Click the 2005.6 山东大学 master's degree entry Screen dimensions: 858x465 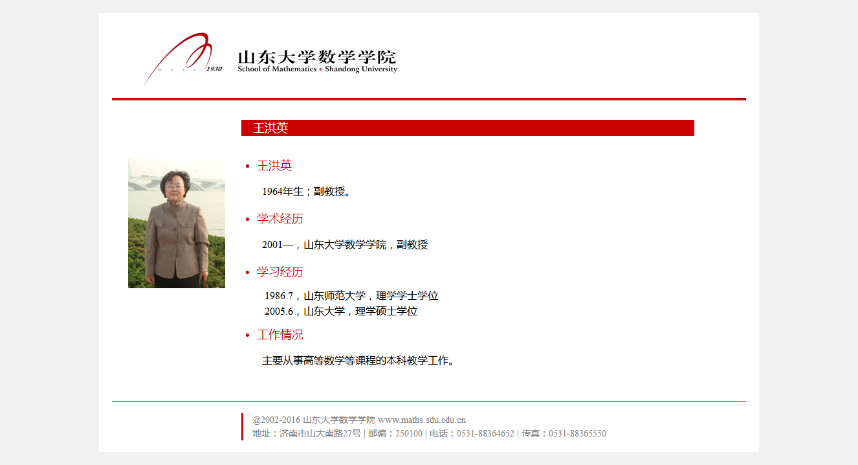[x=341, y=312]
